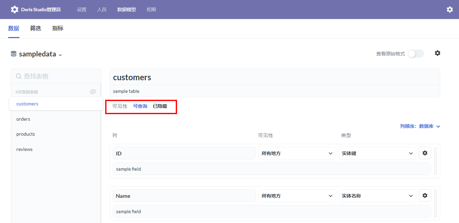
Task: Switch to the 筛选 tab
Action: 36,28
